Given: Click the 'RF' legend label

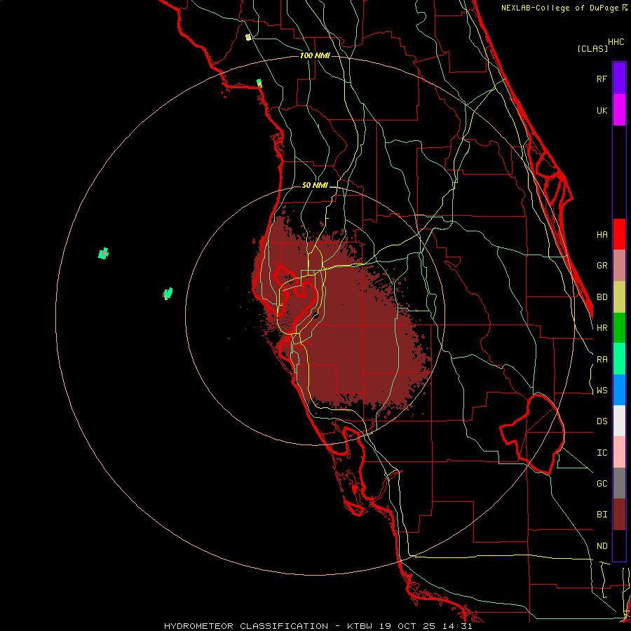Looking at the screenshot, I should click(602, 79).
